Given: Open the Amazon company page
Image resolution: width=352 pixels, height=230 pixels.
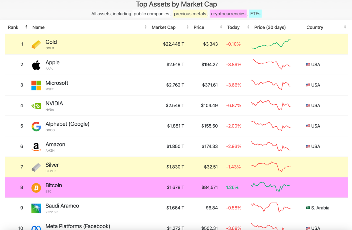Looking at the screenshot, I should coord(55,145).
